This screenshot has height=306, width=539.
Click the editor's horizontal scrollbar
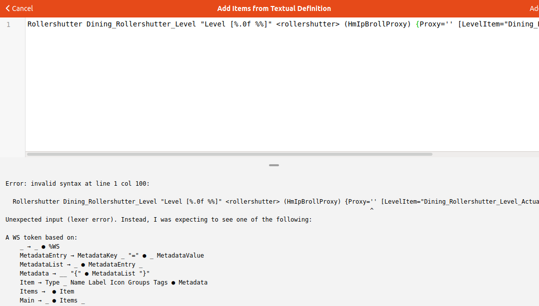[229, 154]
